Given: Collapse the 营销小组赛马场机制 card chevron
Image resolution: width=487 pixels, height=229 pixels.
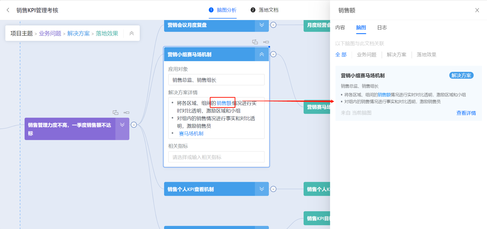Looking at the screenshot, I should pos(262,54).
